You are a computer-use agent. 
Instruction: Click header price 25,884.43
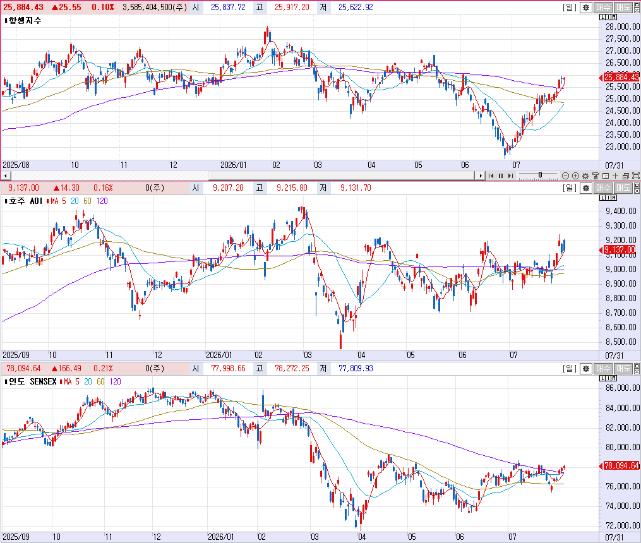(x=23, y=8)
